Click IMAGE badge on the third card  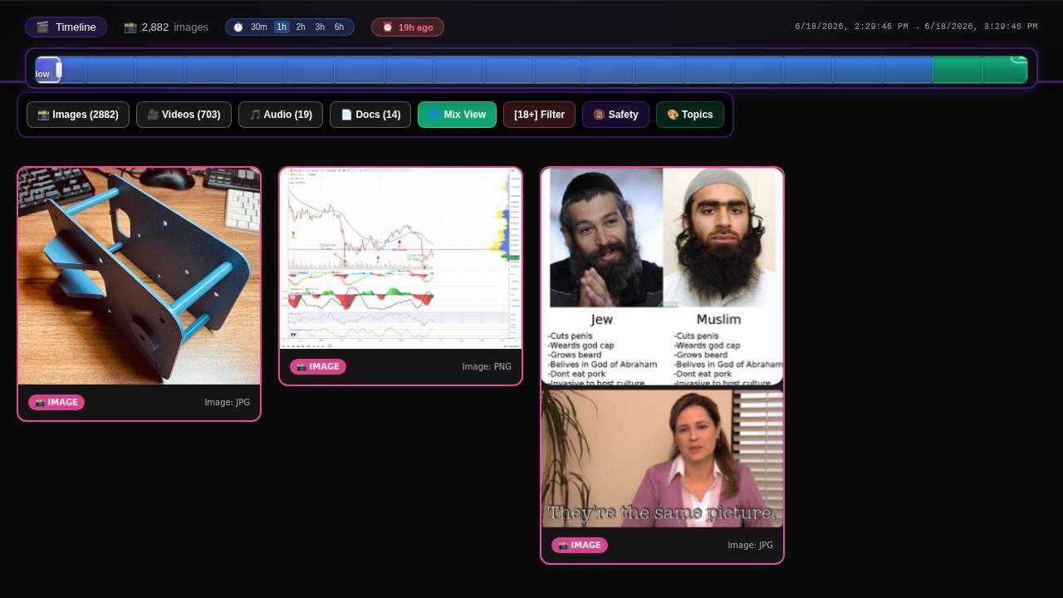click(580, 545)
